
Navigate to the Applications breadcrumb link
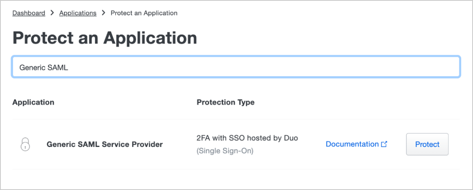[x=78, y=13]
